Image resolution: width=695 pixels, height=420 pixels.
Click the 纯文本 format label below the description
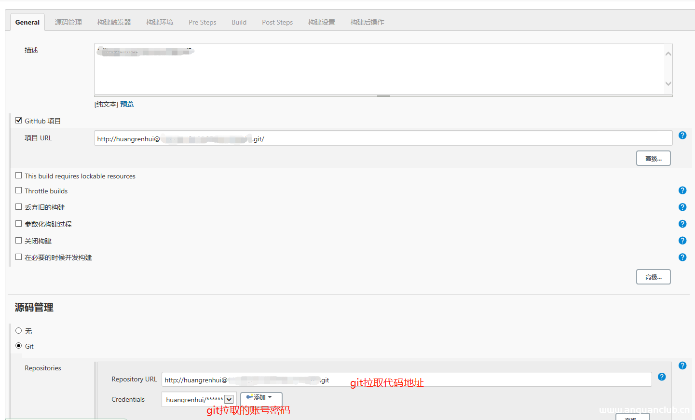[106, 104]
